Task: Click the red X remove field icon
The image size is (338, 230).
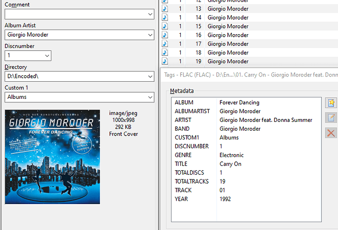Action: pos(331,133)
